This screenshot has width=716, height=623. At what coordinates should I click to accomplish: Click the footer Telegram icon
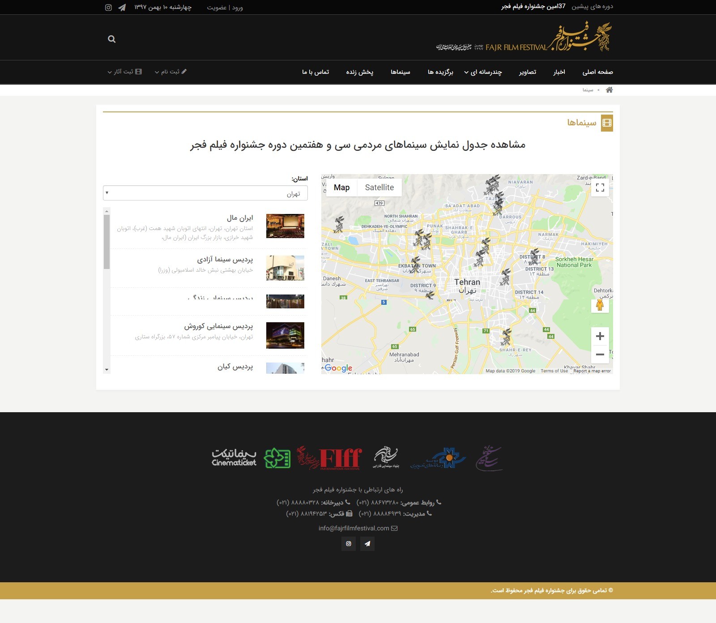(367, 544)
